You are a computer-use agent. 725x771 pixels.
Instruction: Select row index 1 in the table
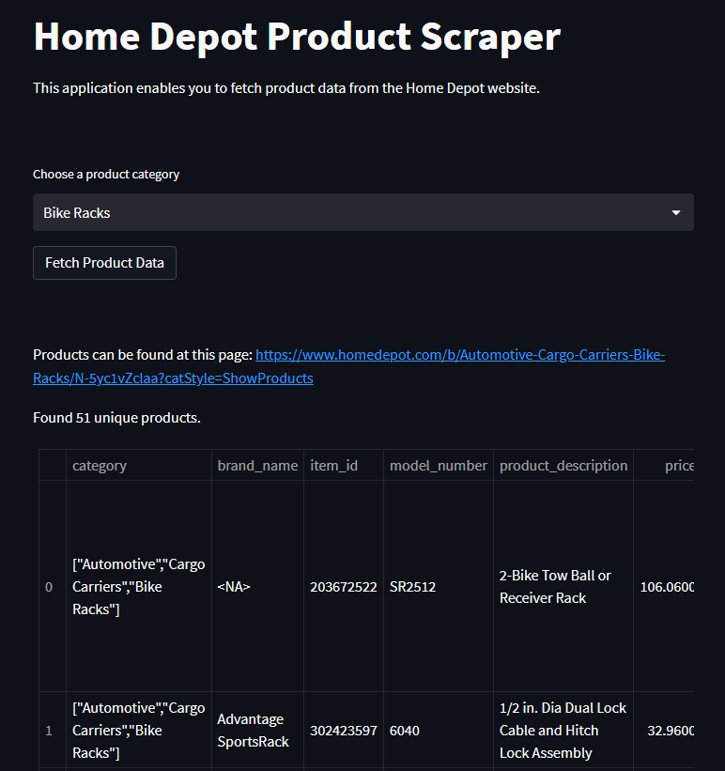pos(50,731)
